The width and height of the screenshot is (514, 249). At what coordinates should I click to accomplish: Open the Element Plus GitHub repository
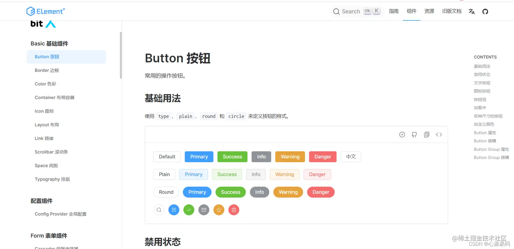pyautogui.click(x=485, y=11)
